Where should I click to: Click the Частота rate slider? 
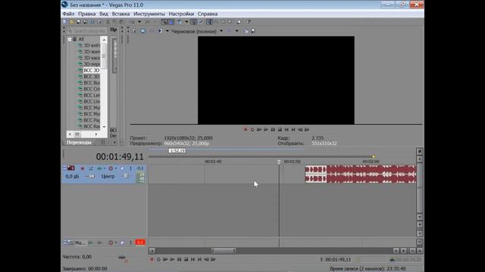coord(121,257)
